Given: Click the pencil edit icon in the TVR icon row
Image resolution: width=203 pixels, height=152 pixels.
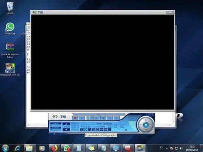Looking at the screenshot, I should tap(94, 130).
